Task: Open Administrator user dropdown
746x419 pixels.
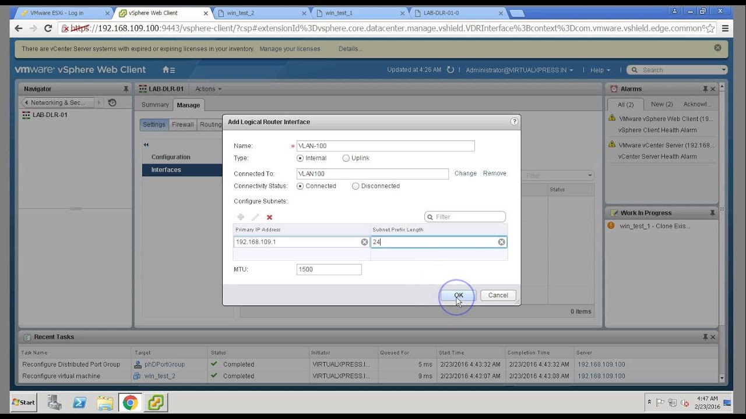Action: pos(519,70)
